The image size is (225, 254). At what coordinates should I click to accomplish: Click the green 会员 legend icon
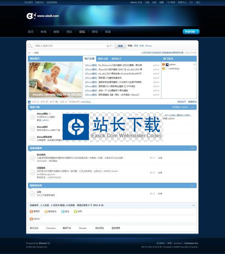pyautogui.click(x=75, y=212)
